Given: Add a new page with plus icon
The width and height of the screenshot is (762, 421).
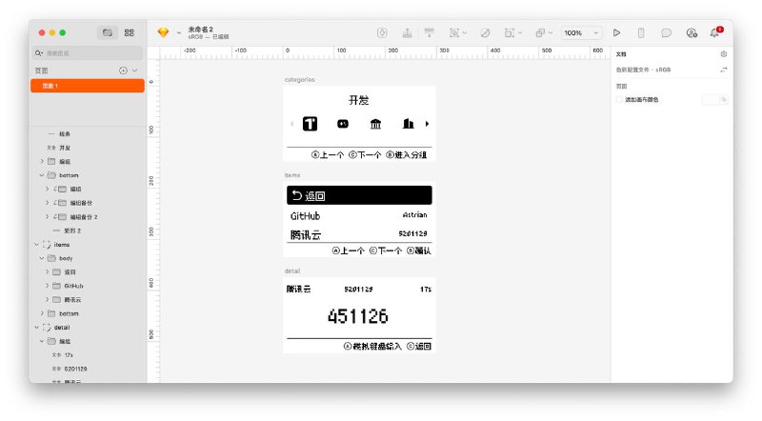Looking at the screenshot, I should coord(123,70).
